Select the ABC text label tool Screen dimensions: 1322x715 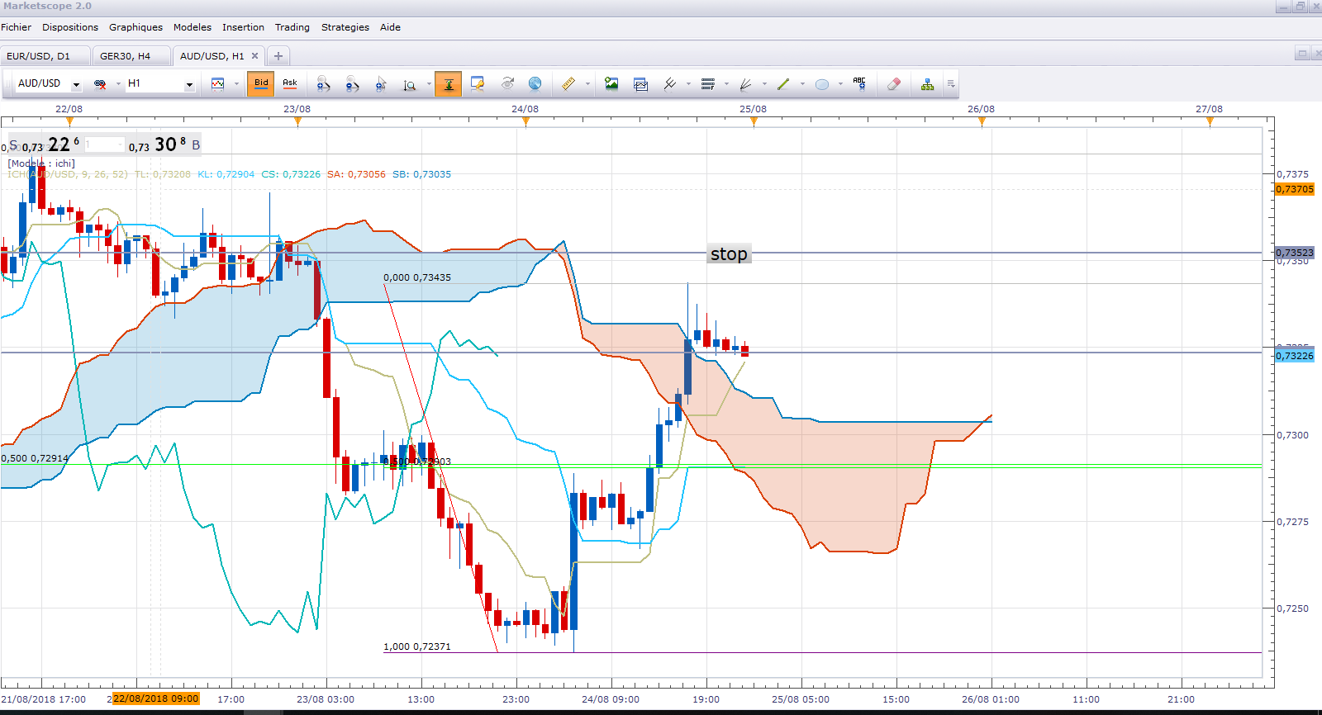859,83
